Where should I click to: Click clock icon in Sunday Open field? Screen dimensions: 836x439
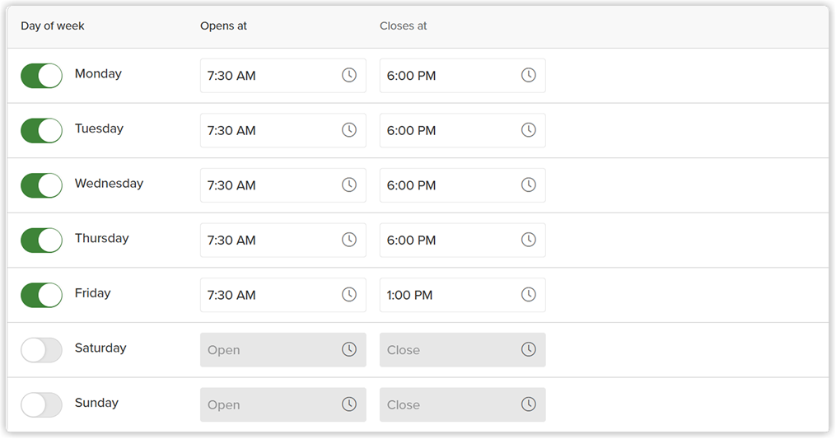click(349, 404)
